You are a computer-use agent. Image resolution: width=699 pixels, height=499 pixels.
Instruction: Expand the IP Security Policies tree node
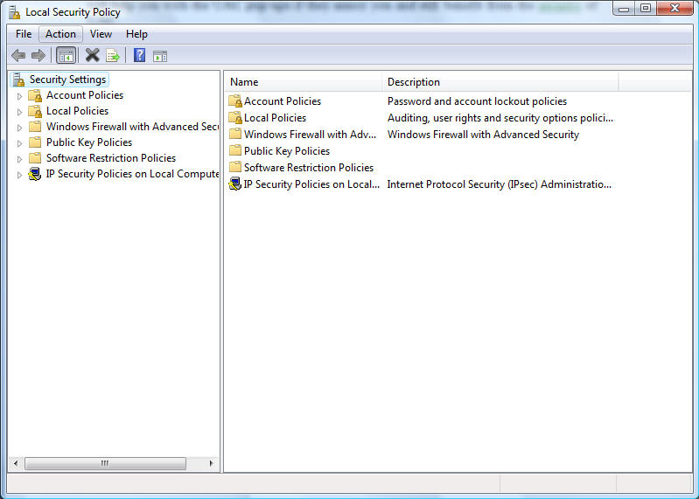(19, 175)
